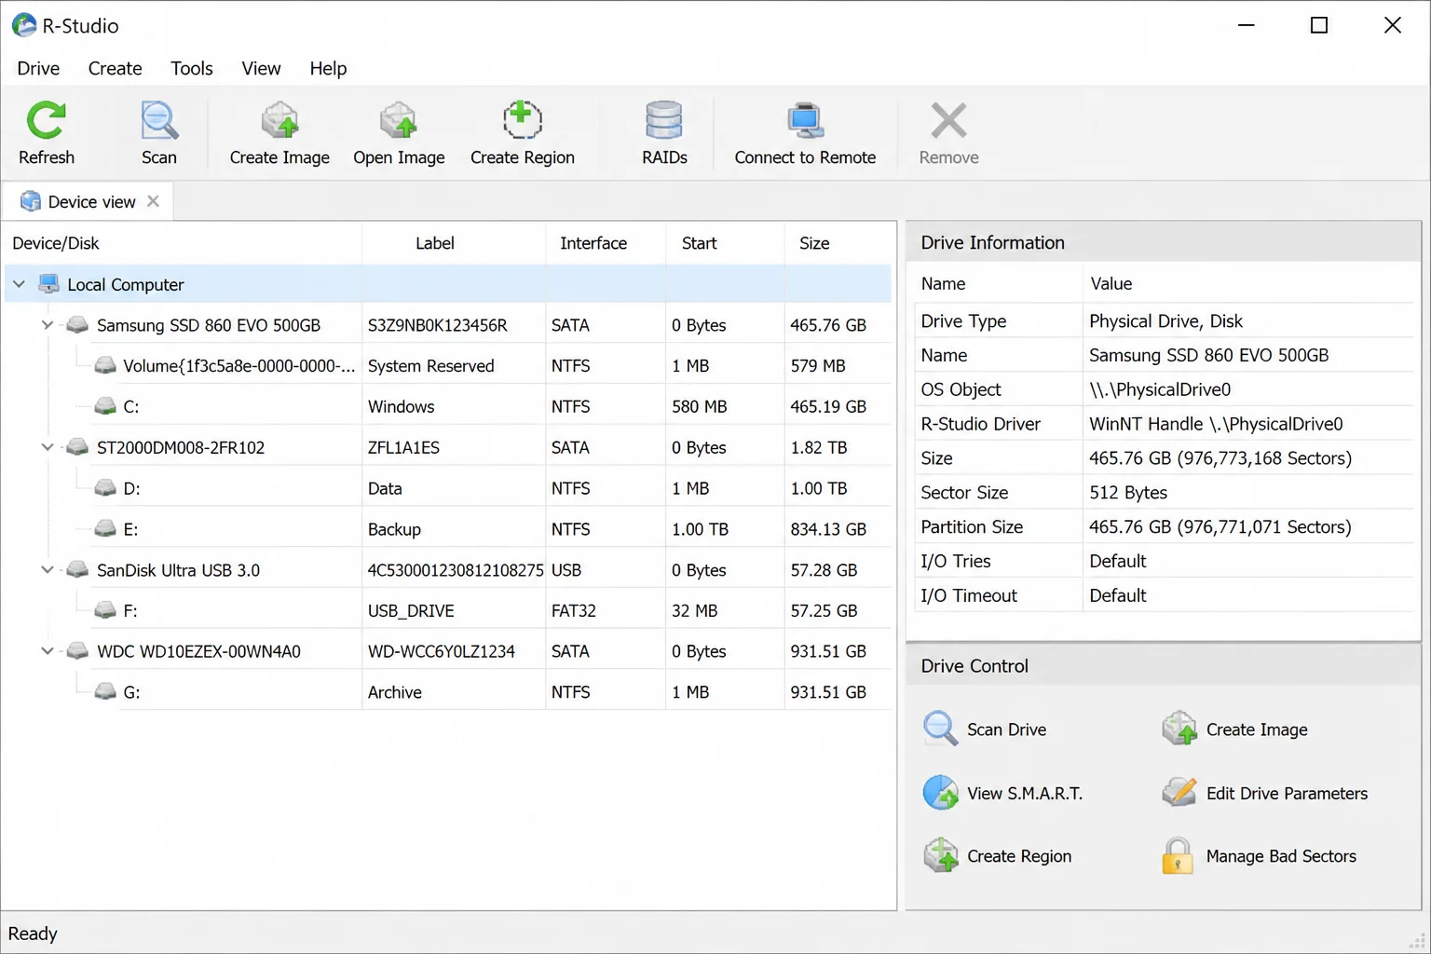Image resolution: width=1431 pixels, height=954 pixels.
Task: Click the Size column header
Action: [x=838, y=243]
